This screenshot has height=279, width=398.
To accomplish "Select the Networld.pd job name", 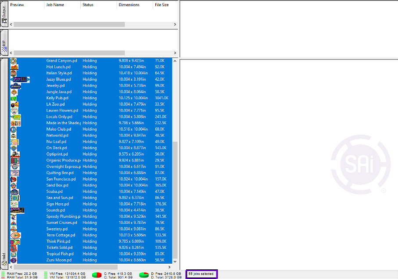I will pos(57,135).
